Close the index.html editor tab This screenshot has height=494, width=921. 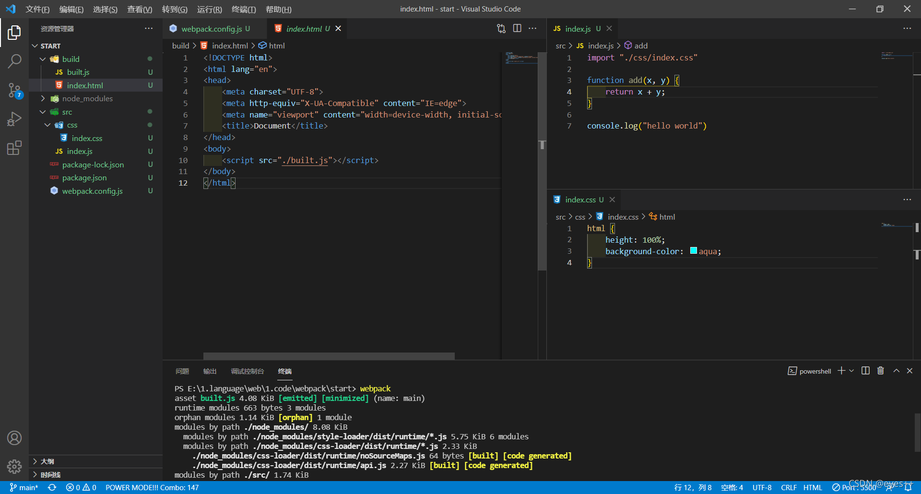[338, 29]
